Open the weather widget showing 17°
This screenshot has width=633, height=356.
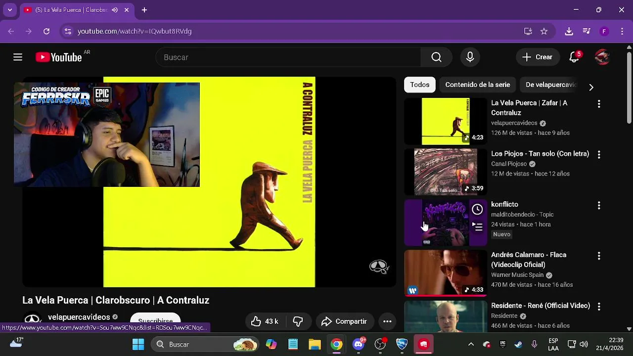tap(16, 342)
